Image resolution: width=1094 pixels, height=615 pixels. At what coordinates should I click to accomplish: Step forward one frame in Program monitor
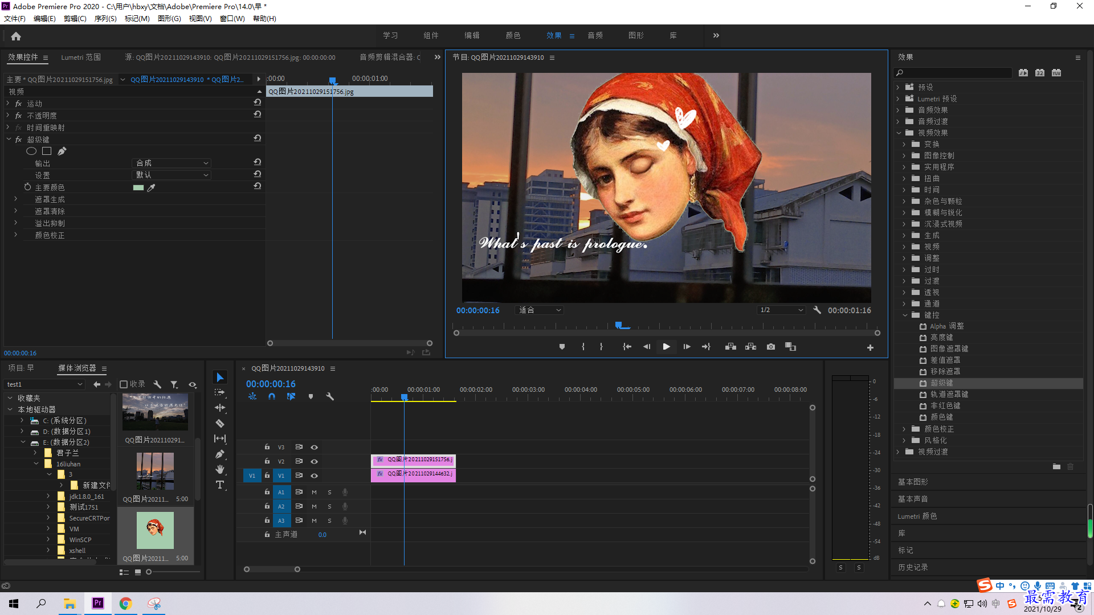(687, 347)
